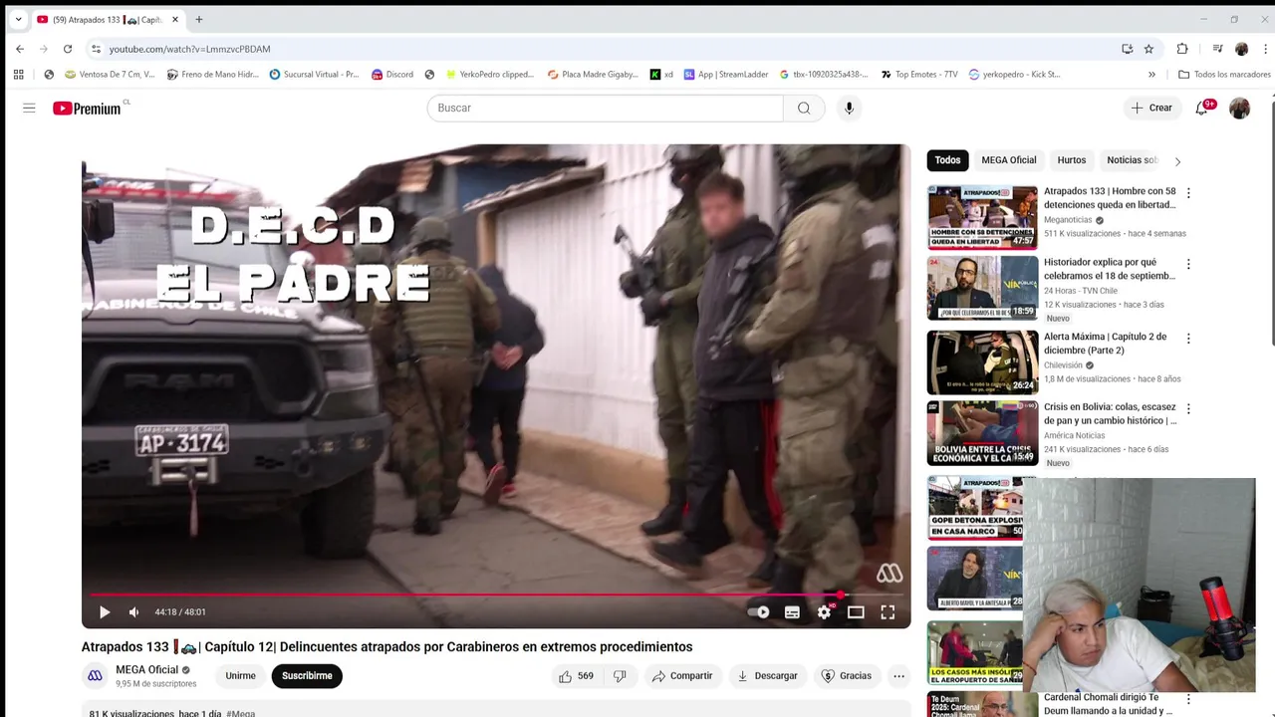This screenshot has width=1275, height=717.
Task: Open the Crear menu
Action: click(x=1151, y=108)
